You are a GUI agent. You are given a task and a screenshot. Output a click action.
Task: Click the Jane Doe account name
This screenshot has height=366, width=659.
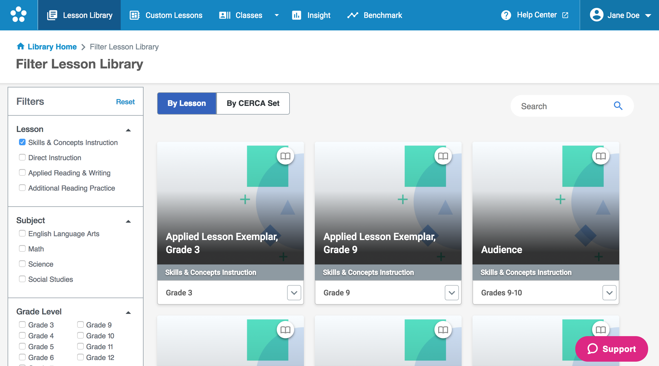pos(623,15)
